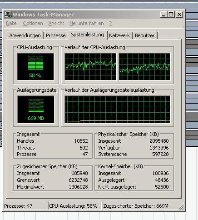The height and width of the screenshot is (220, 198).
Task: Close the Windows Task-Manager window
Action: (x=179, y=15)
